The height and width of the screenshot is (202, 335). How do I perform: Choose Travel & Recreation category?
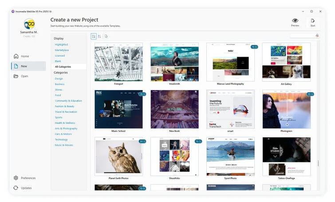click(x=66, y=112)
